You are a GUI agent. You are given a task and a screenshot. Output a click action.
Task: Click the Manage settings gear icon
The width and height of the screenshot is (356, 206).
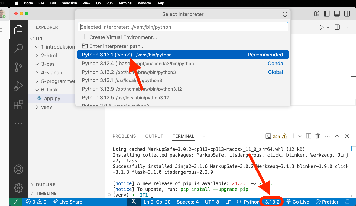click(x=18, y=188)
